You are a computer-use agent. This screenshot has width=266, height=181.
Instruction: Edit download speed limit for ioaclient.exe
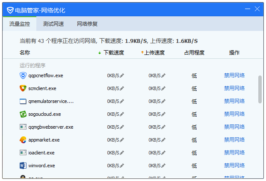pyautogui.click(x=122, y=153)
